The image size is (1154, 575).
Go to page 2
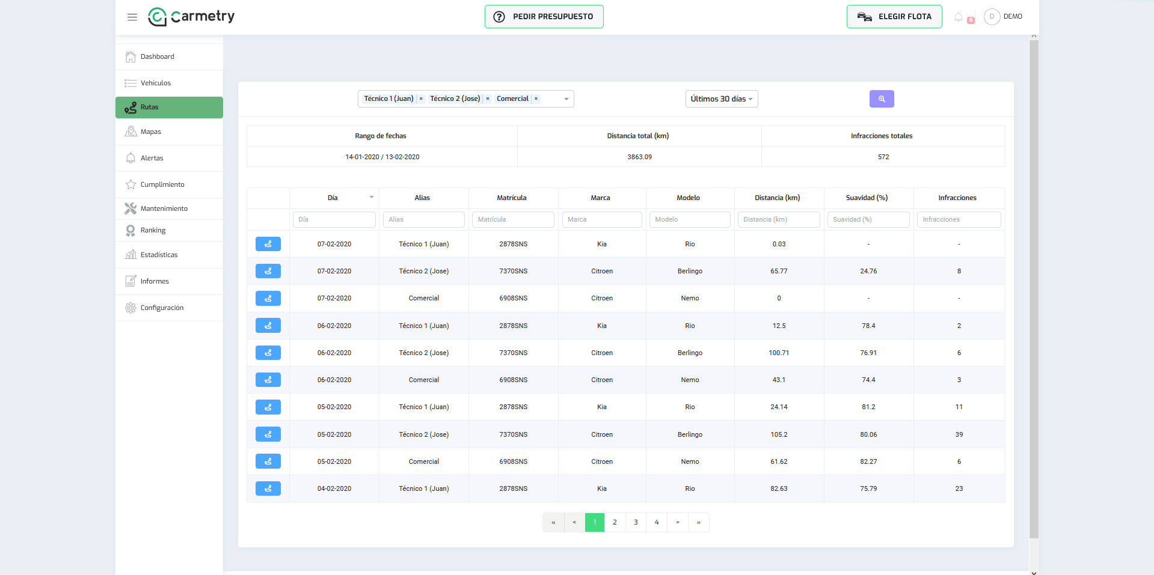coord(615,522)
